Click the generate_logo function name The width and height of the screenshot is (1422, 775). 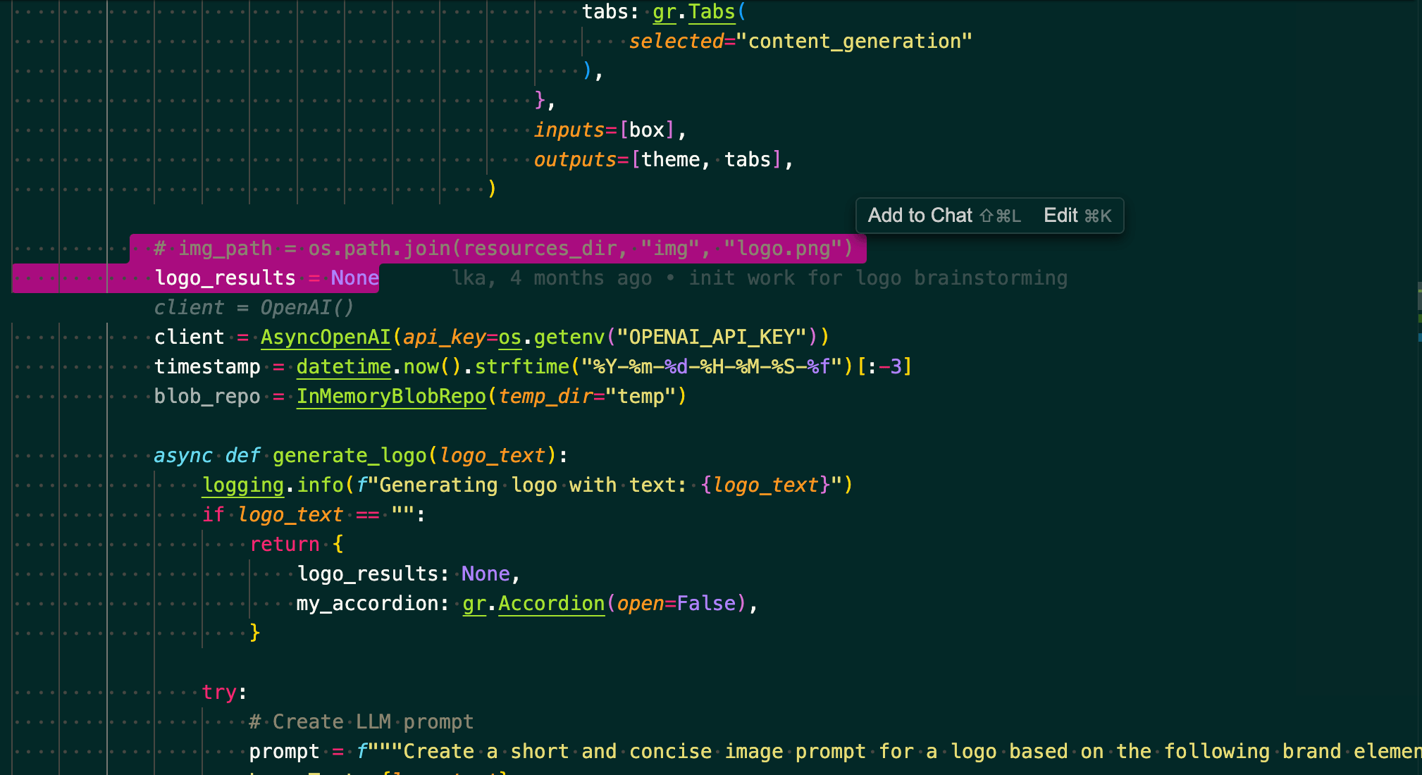tap(350, 456)
